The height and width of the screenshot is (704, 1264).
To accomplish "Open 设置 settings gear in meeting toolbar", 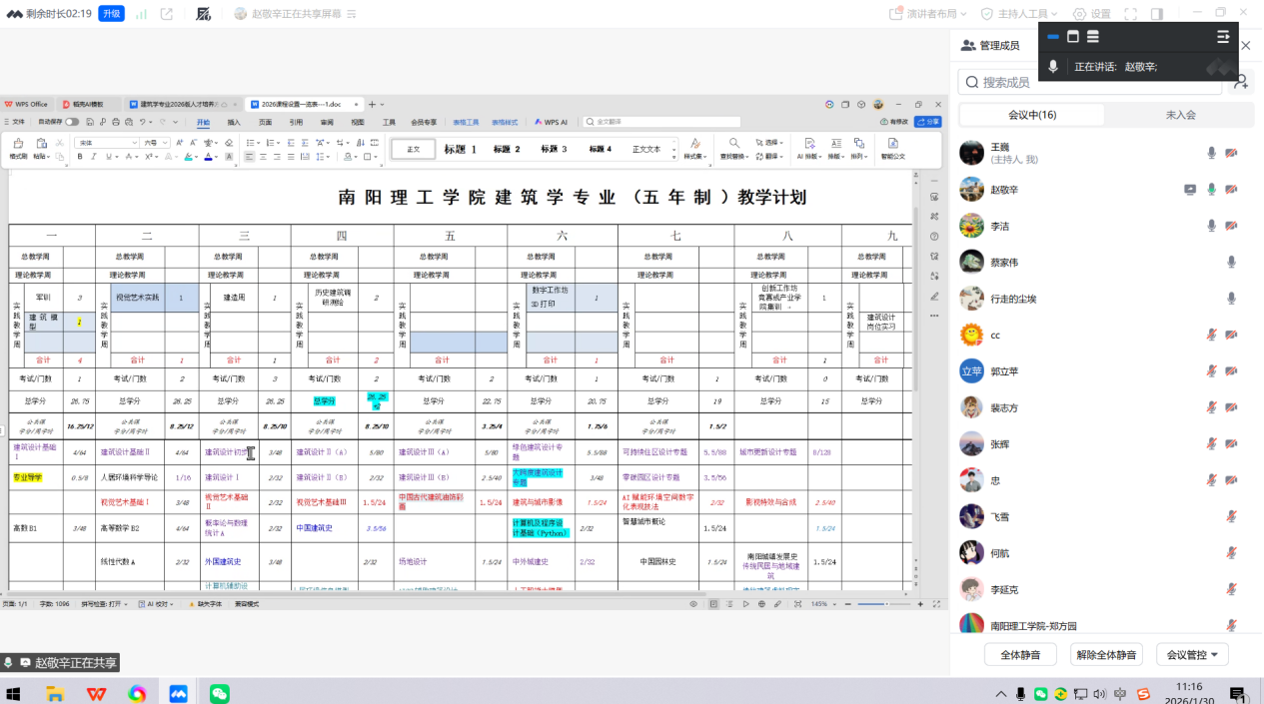I will pos(1091,14).
